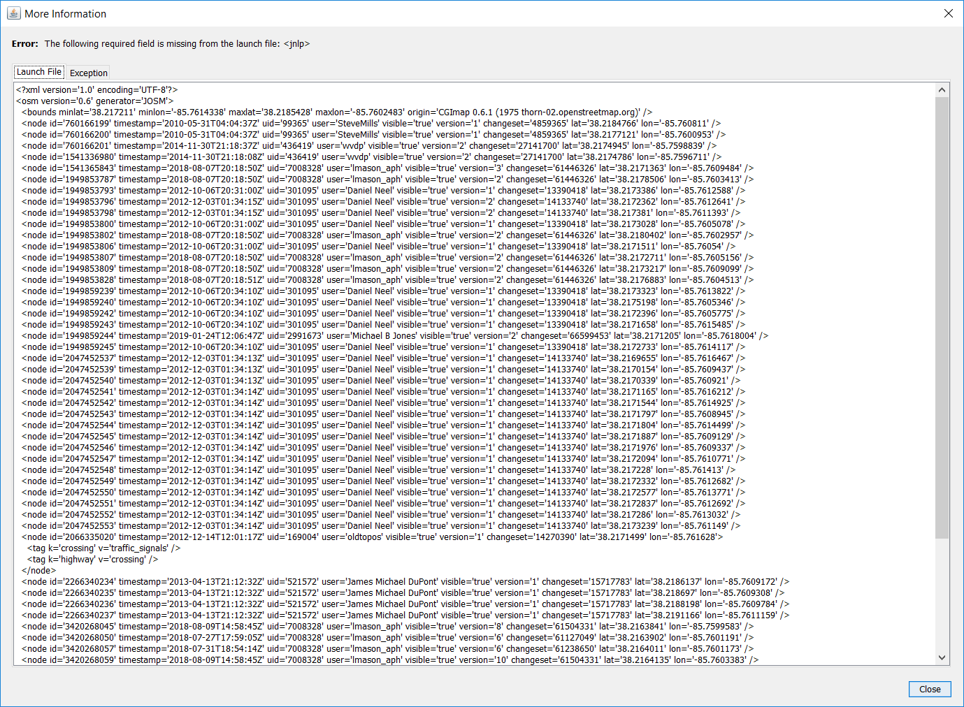
Task: Close the More Information window with X
Action: coord(948,13)
